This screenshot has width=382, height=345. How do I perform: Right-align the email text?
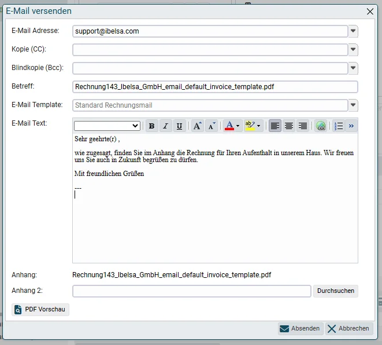pos(303,126)
